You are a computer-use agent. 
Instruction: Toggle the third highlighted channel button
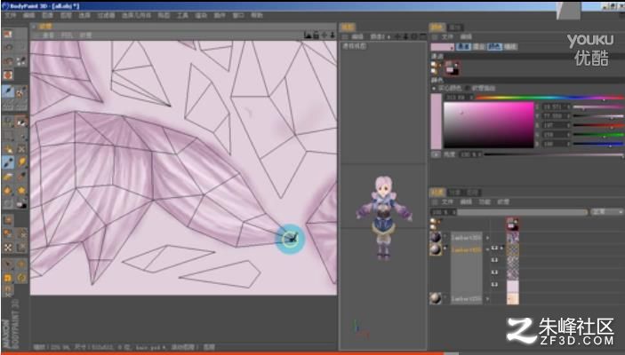(x=494, y=46)
